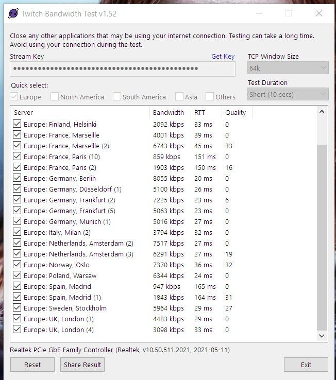Screen dimensions: 336x380
Task: Uncheck the Poland, Warsaw server checkbox
Action: point(17,275)
